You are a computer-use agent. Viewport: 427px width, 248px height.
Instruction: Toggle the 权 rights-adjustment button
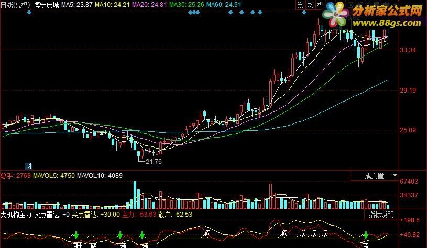click(x=319, y=5)
